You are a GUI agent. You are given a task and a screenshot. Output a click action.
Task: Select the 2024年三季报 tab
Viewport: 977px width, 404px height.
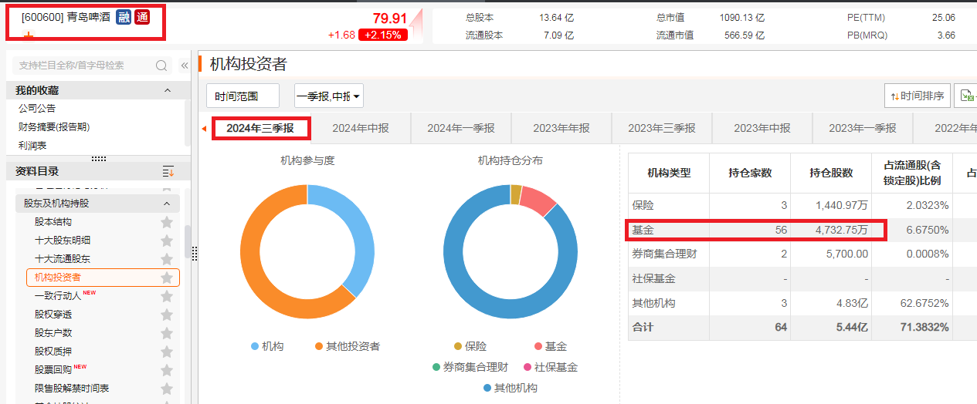(x=260, y=129)
